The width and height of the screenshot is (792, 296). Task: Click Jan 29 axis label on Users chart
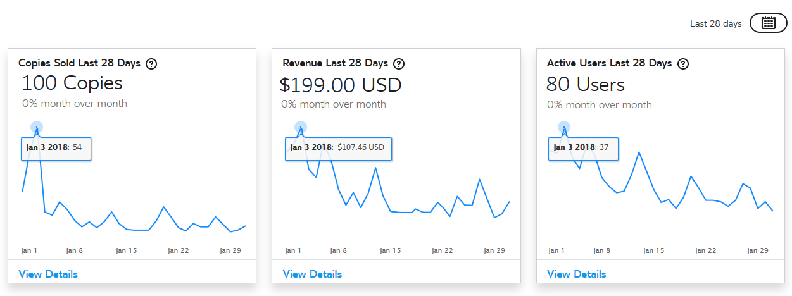(x=758, y=250)
